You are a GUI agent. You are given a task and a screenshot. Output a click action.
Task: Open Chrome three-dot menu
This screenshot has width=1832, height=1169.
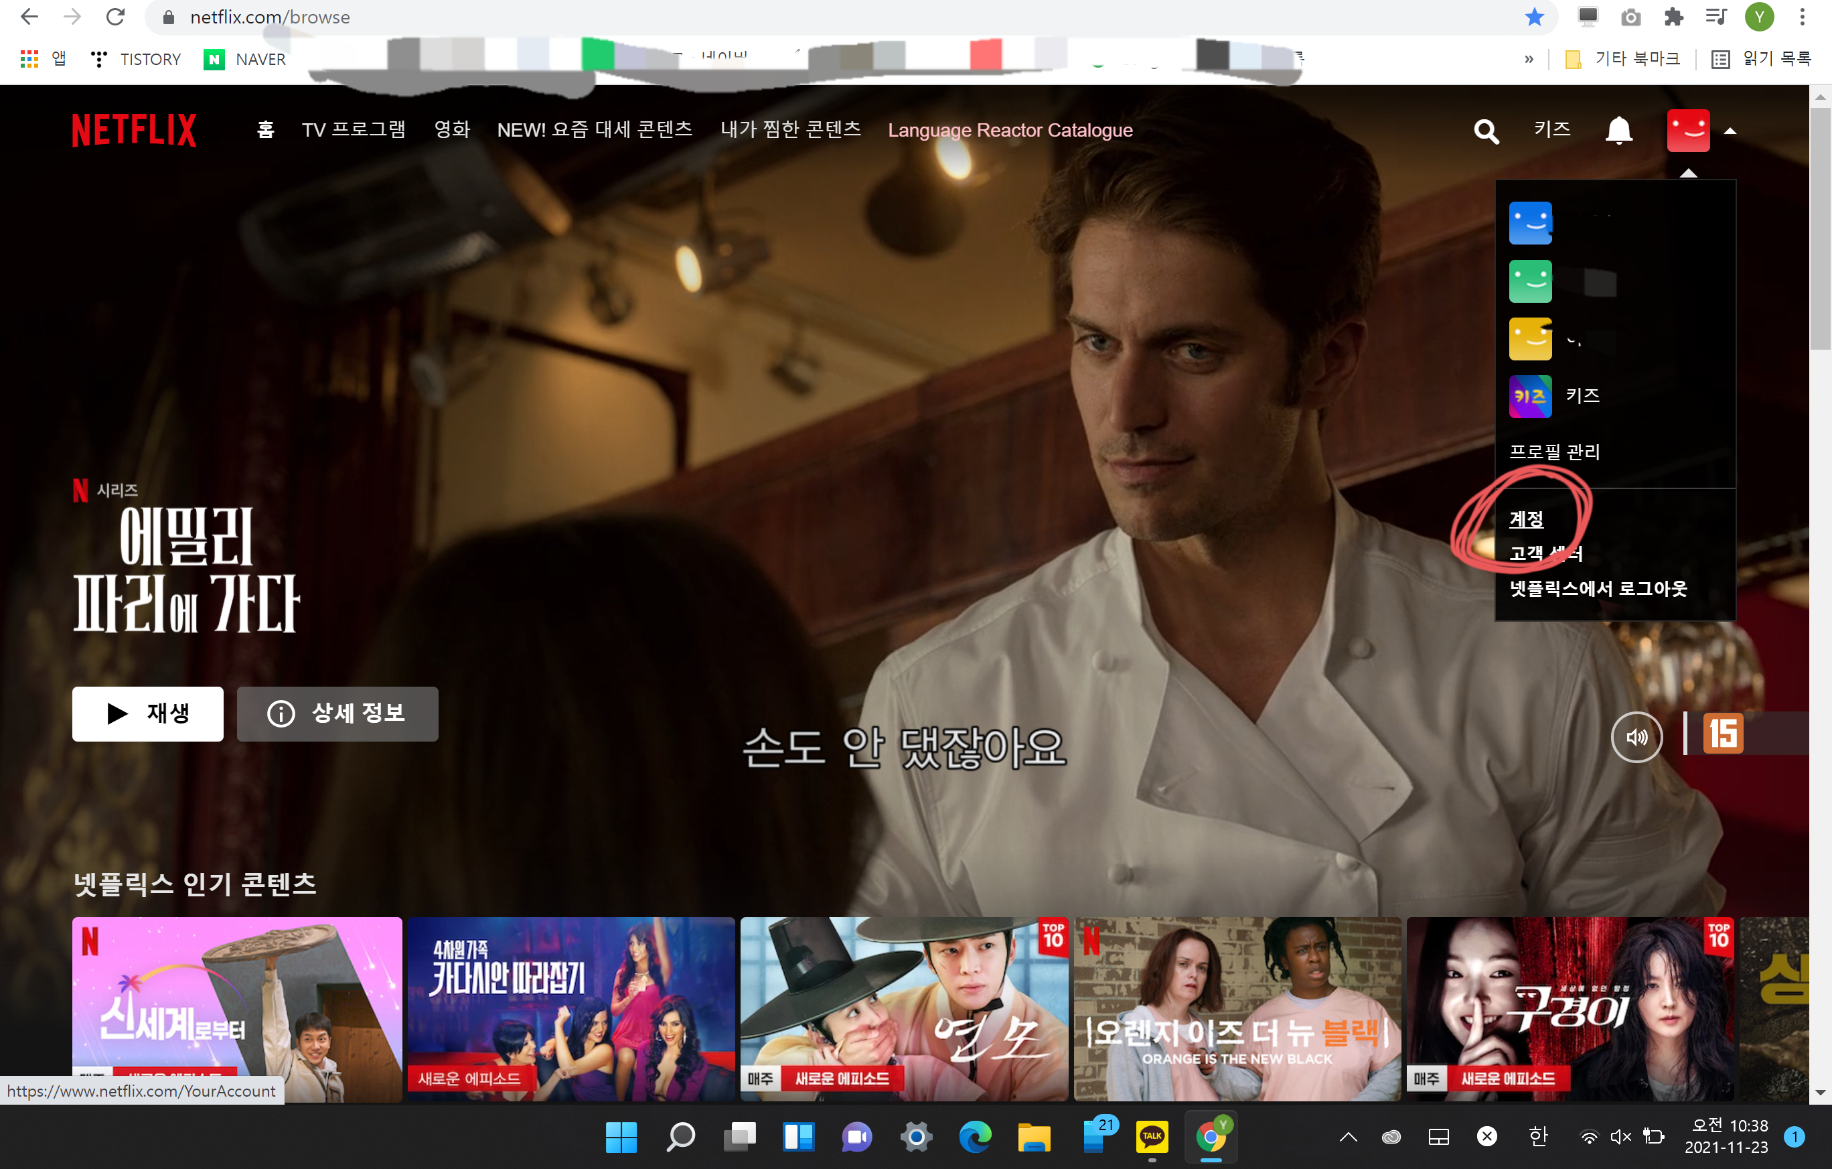1802,17
